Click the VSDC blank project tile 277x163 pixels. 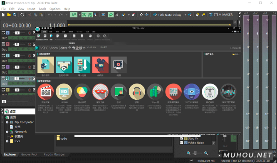pos(46,64)
